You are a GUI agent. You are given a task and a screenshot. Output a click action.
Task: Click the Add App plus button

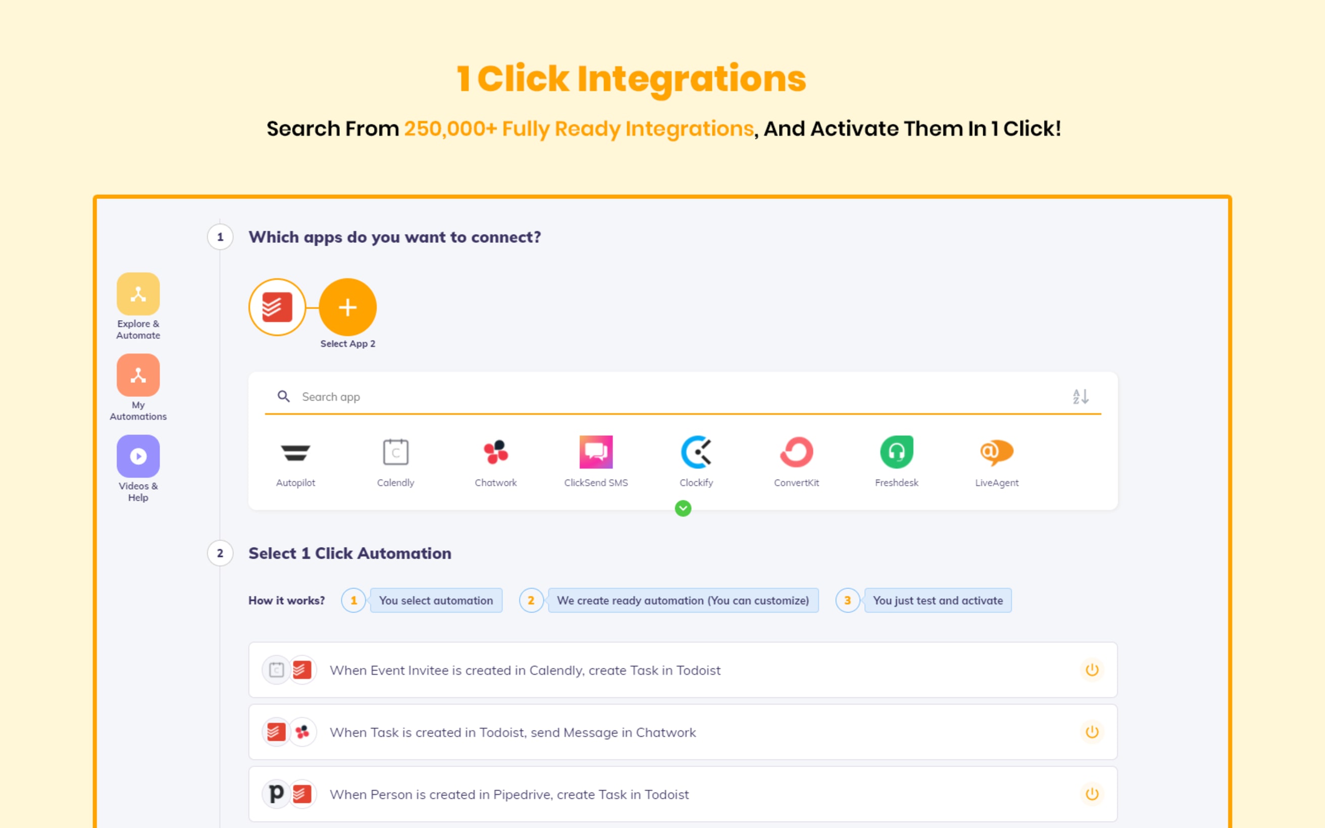click(347, 307)
